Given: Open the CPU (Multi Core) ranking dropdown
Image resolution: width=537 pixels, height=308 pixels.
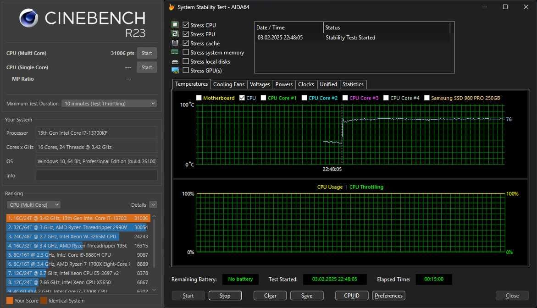Looking at the screenshot, I should click(33, 205).
